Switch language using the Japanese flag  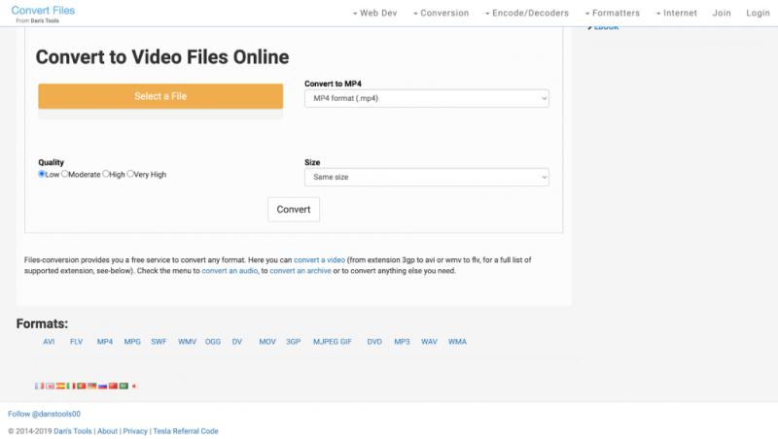click(x=134, y=386)
